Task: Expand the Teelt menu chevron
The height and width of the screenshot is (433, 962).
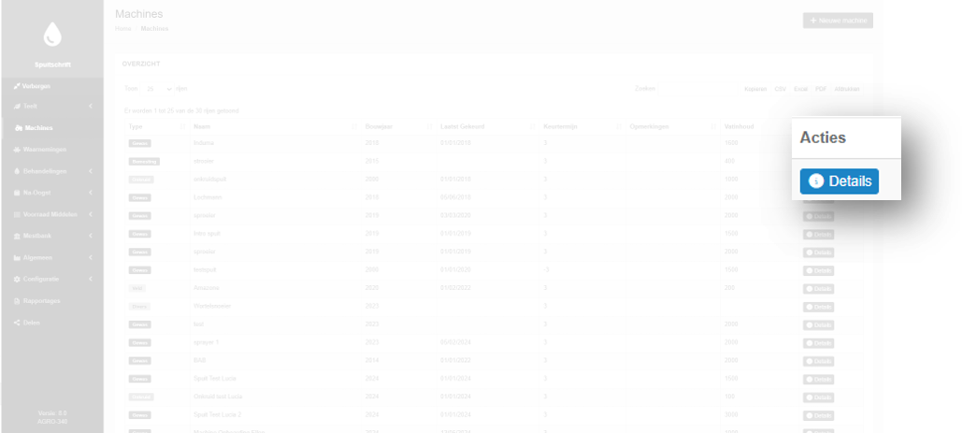Action: [x=91, y=106]
